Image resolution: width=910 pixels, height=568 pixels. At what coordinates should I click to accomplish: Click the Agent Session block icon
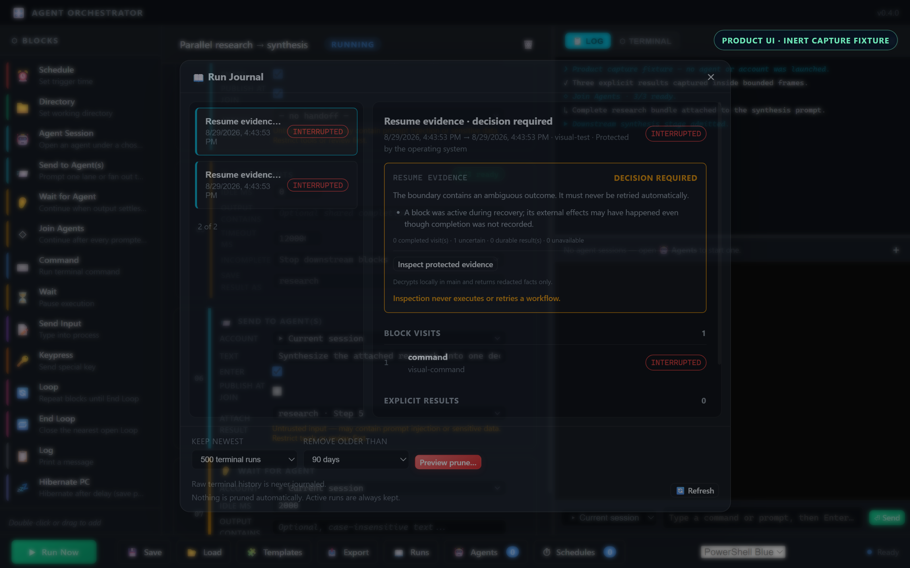click(22, 139)
